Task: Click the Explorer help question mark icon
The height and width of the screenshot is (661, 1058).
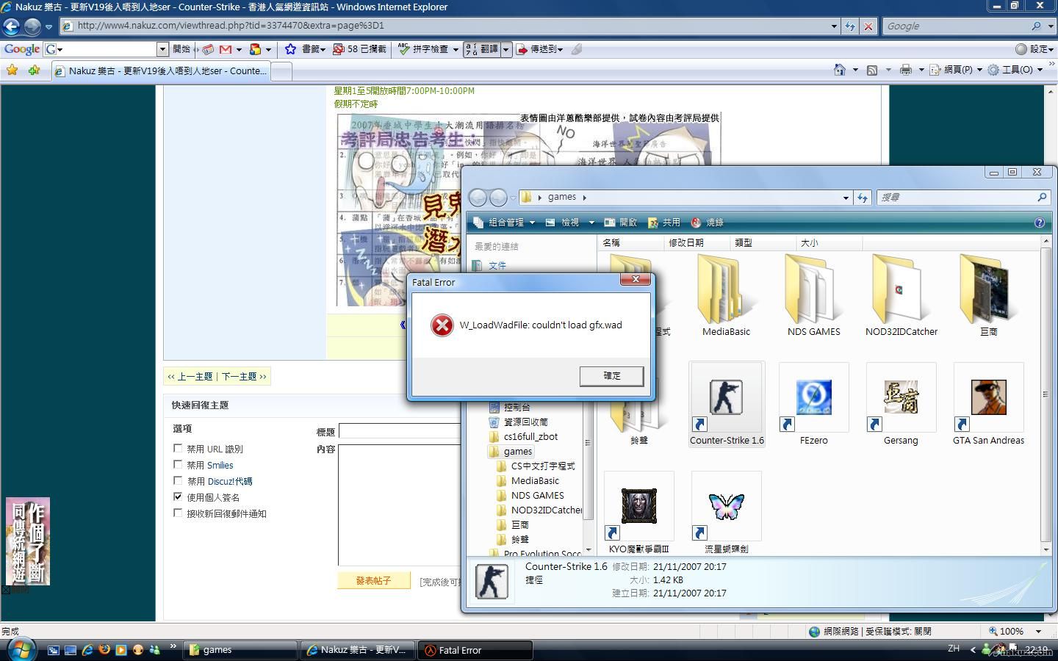Action: click(x=1039, y=223)
